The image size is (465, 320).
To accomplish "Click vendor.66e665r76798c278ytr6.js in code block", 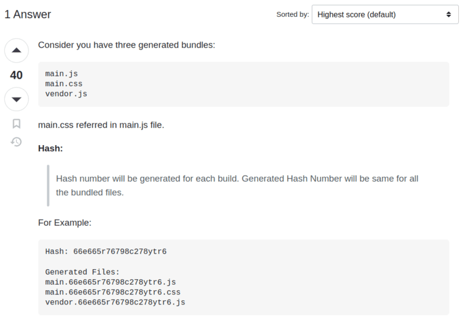I will point(115,302).
